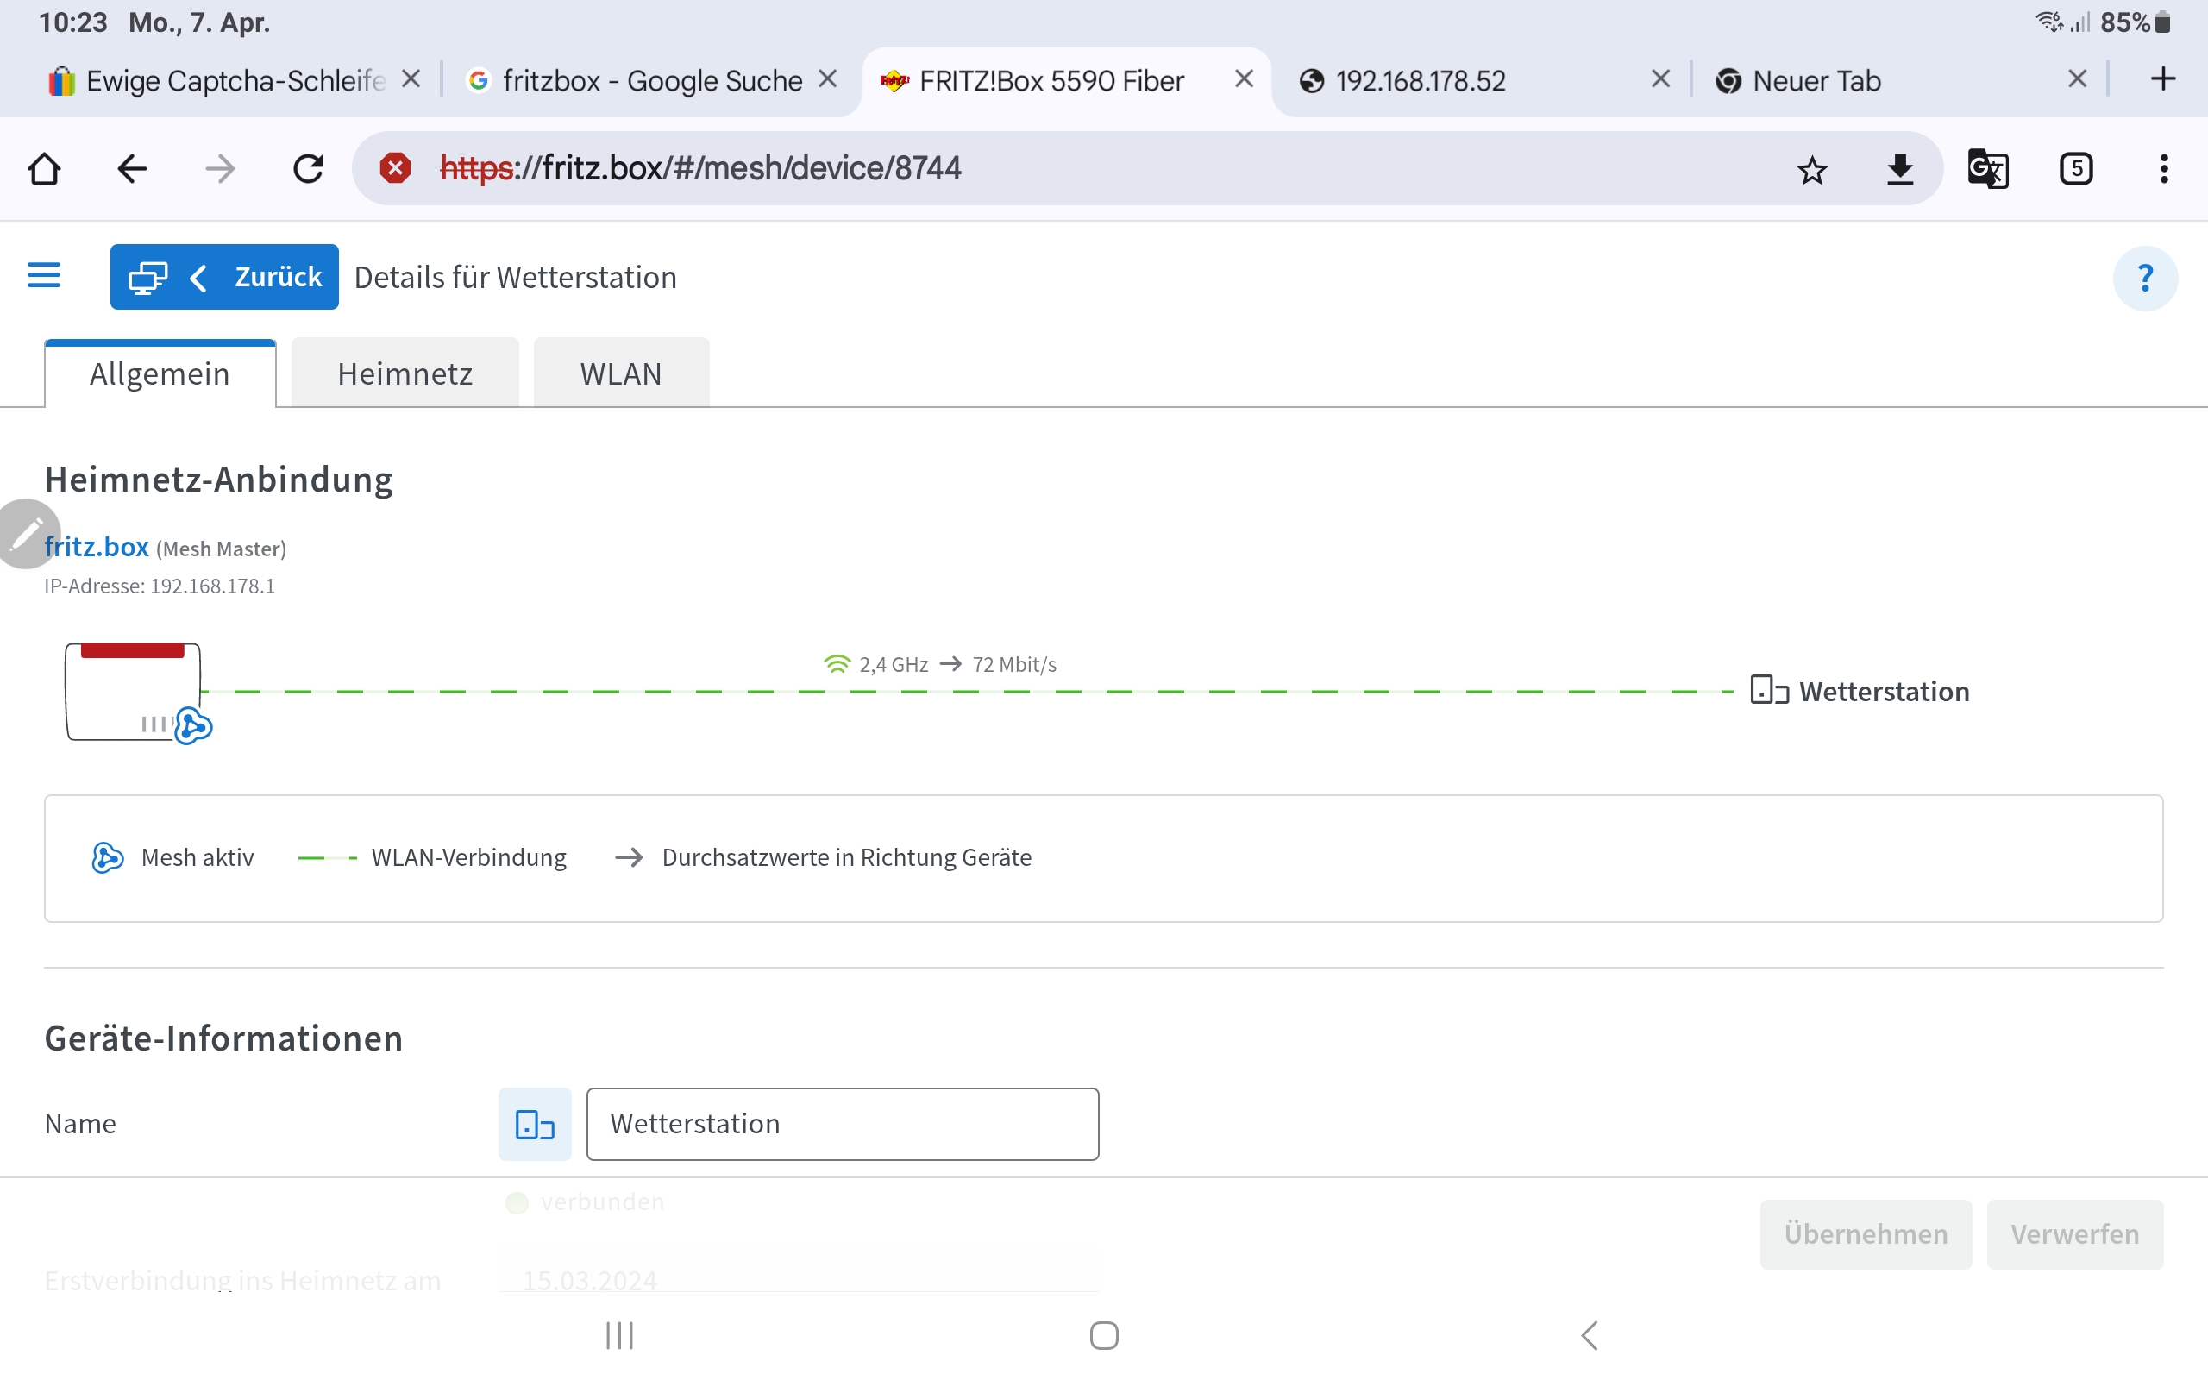Reload the page
This screenshot has width=2208, height=1380.
[x=309, y=169]
